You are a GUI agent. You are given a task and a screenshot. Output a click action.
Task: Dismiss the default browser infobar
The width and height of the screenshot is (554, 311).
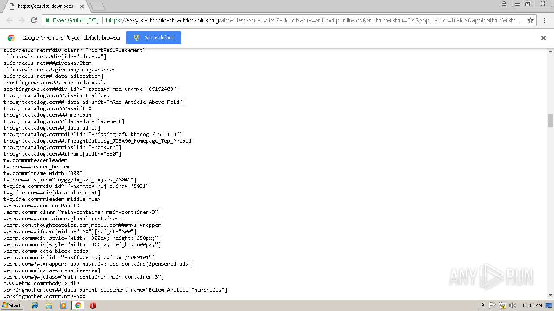click(x=544, y=38)
